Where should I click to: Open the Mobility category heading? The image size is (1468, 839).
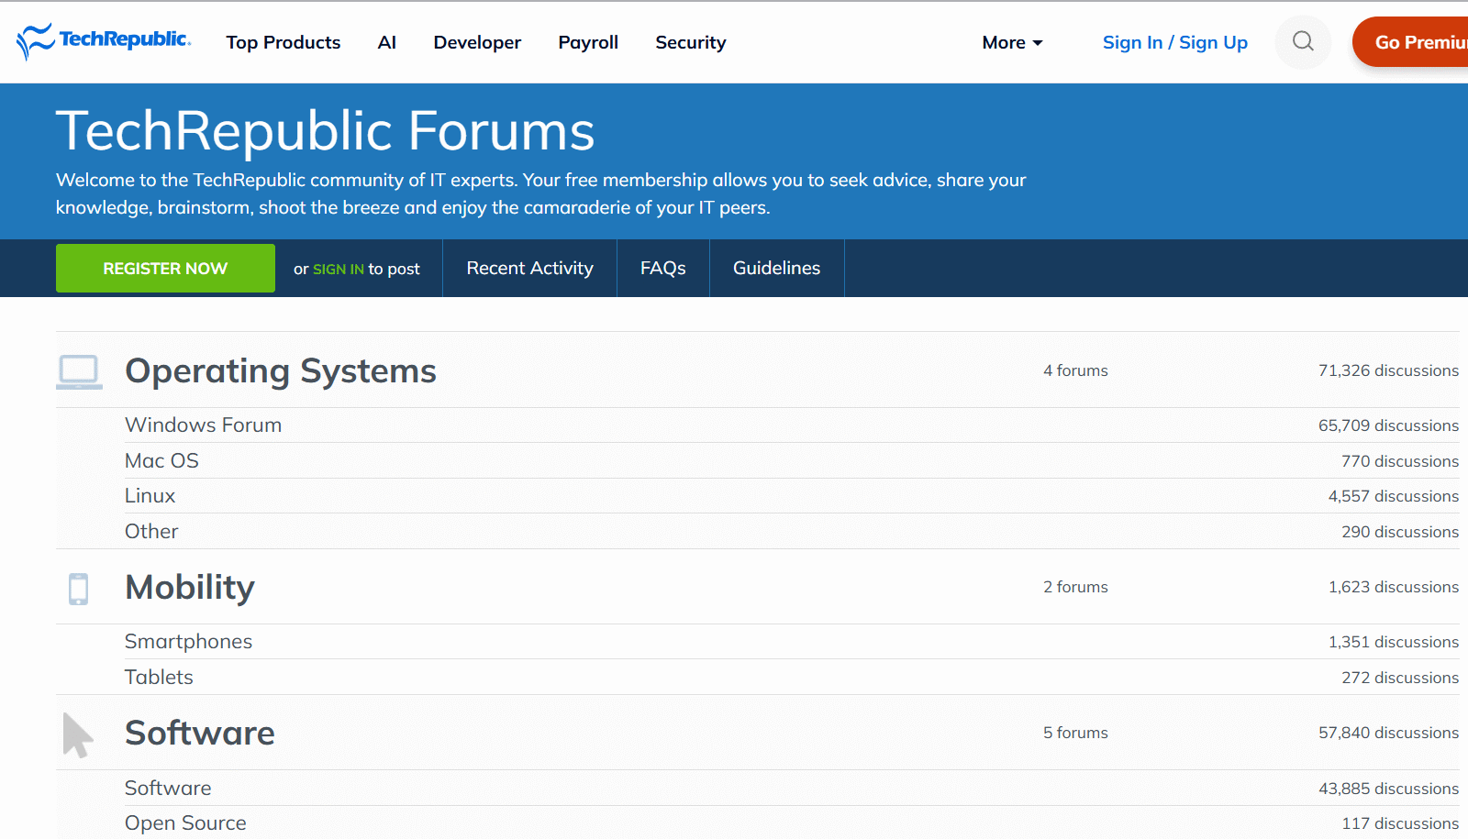click(190, 587)
